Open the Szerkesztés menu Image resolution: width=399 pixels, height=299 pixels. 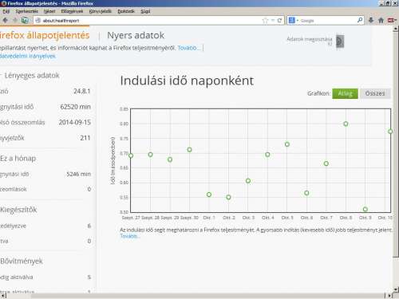coord(26,11)
